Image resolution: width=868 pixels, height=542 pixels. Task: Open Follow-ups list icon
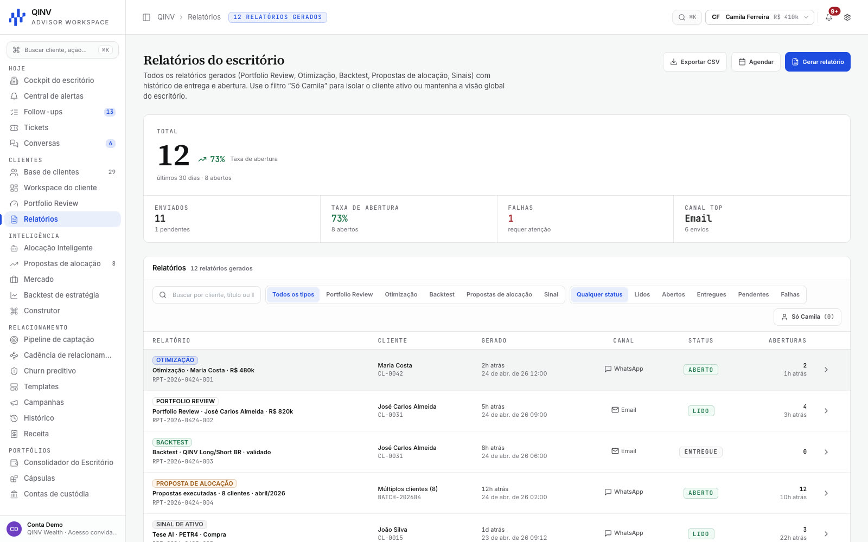click(14, 112)
